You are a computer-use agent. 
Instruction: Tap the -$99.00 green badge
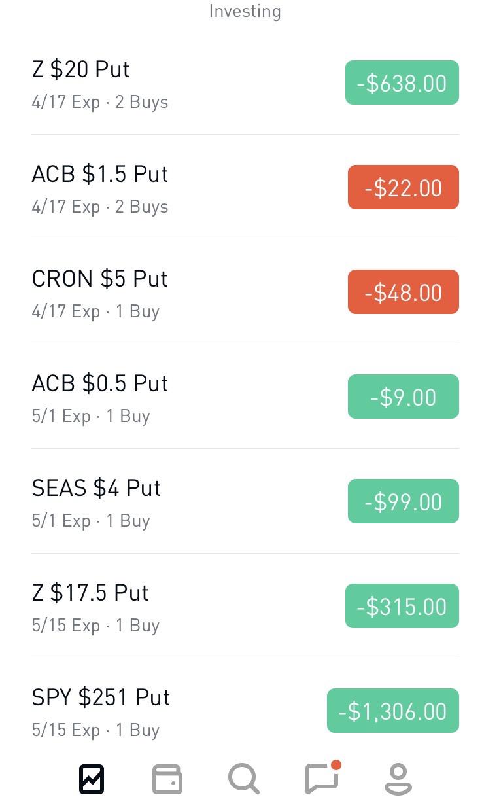pyautogui.click(x=403, y=502)
